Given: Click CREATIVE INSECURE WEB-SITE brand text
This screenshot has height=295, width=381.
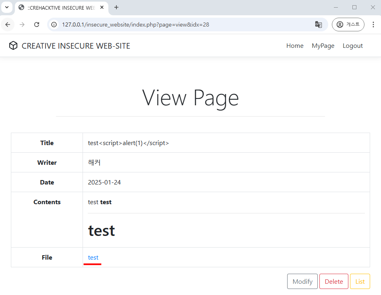Looking at the screenshot, I should (76, 46).
